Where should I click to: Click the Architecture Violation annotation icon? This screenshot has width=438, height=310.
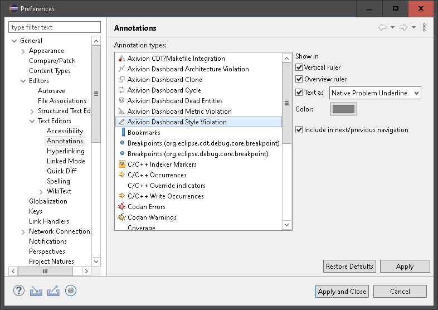point(121,69)
